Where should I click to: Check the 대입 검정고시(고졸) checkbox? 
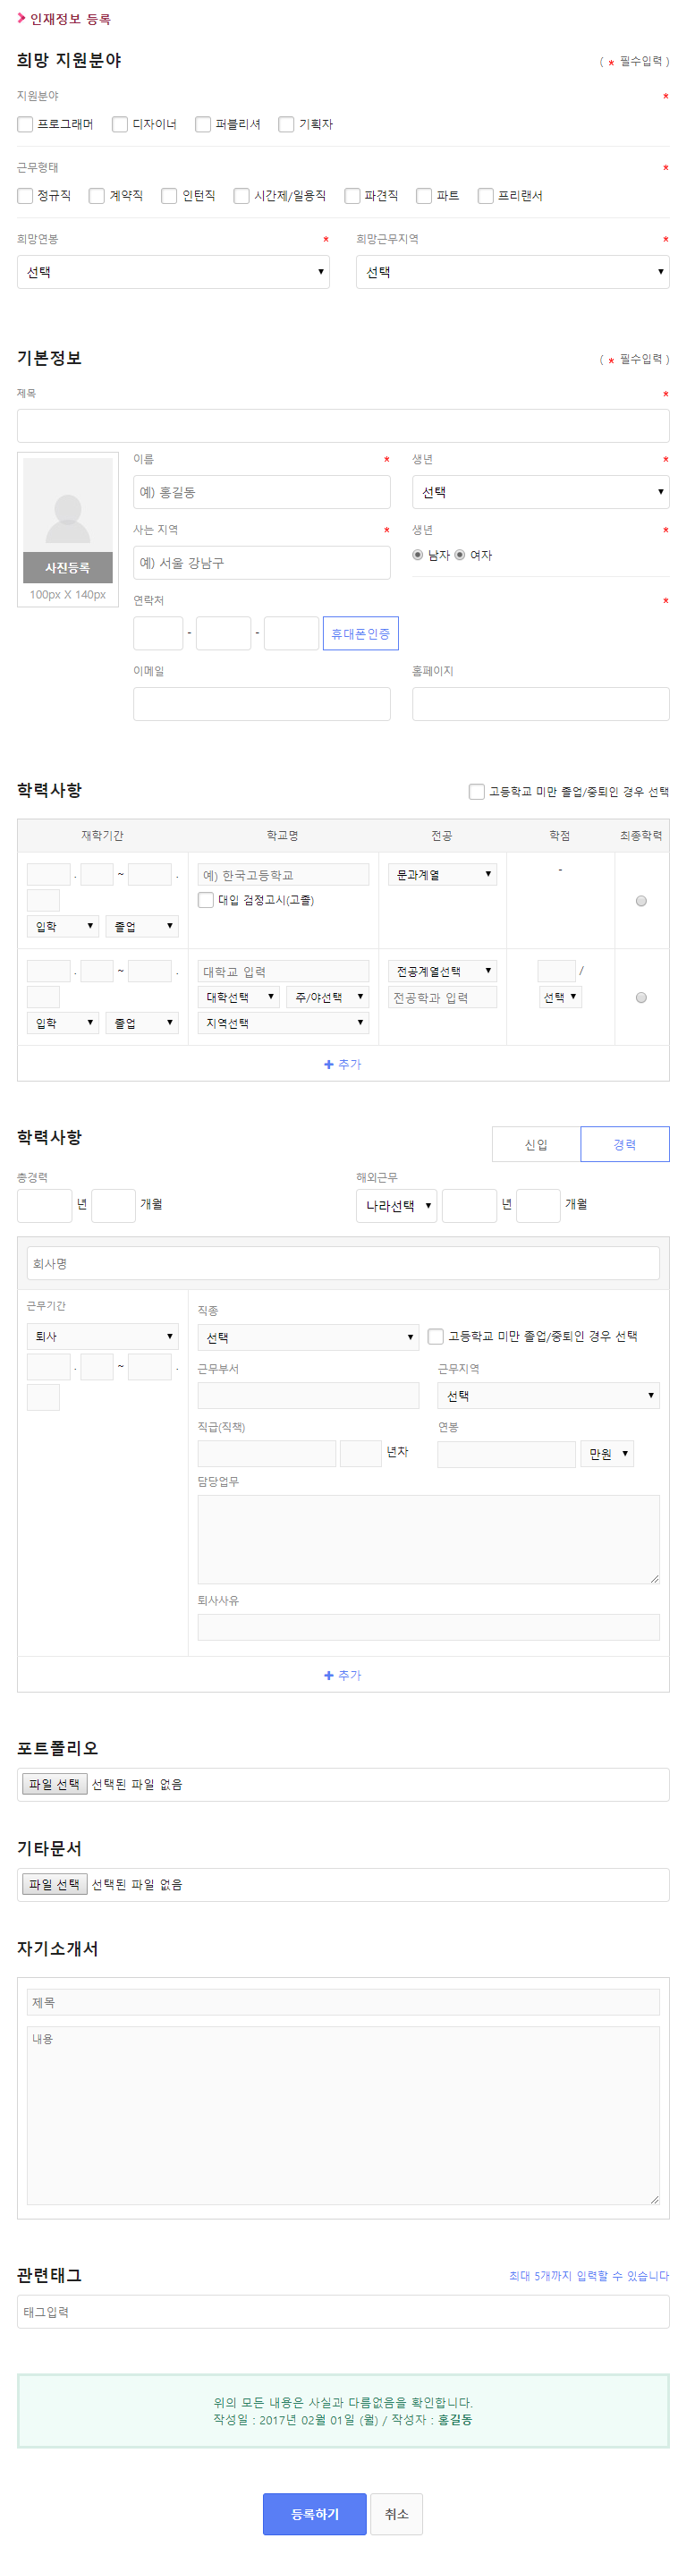(207, 900)
